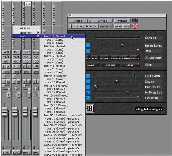This screenshot has width=172, height=156.
Task: Click the red target icon in D-Verb window
Action: click(135, 26)
